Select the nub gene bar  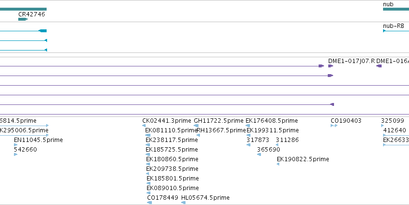click(x=396, y=9)
